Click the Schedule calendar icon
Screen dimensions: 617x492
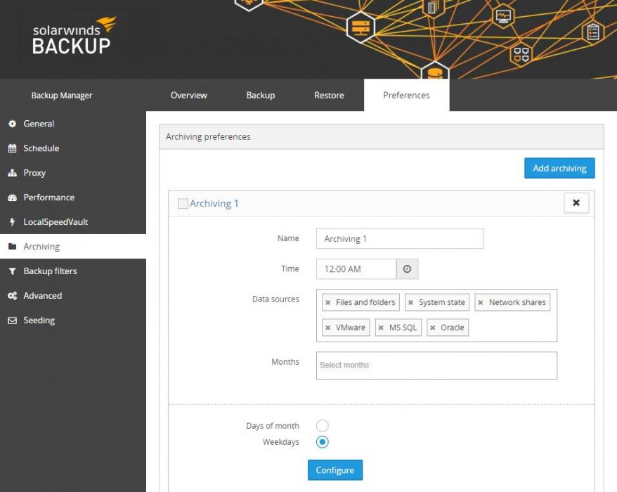coord(12,148)
